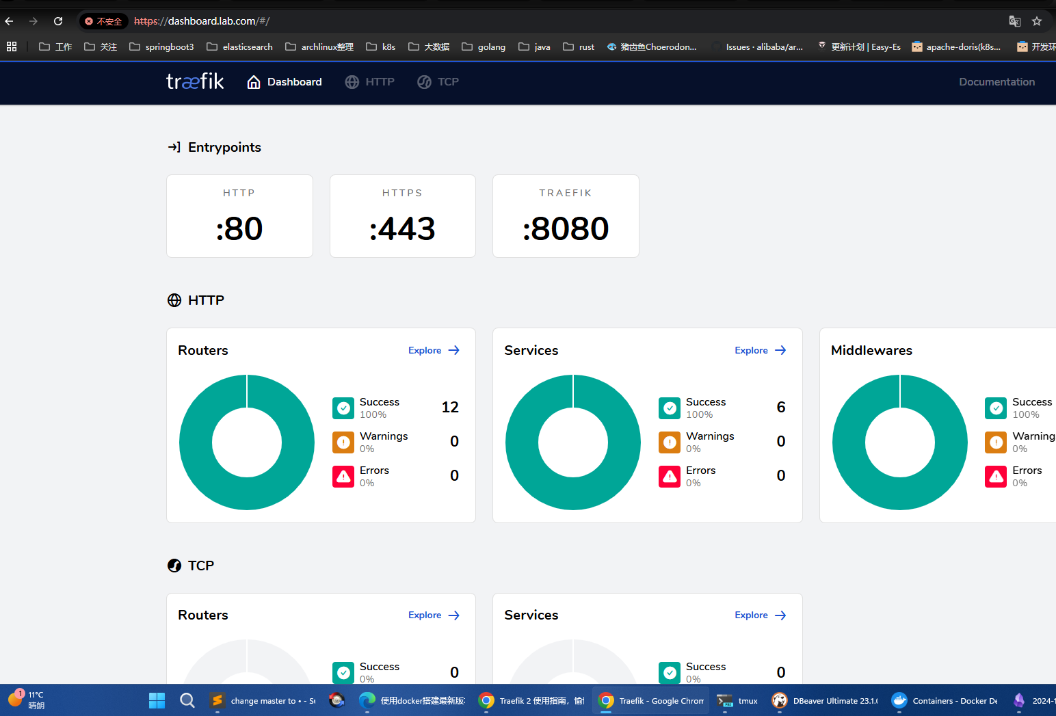This screenshot has width=1056, height=716.
Task: Click the TCP section heading icon
Action: (x=174, y=566)
